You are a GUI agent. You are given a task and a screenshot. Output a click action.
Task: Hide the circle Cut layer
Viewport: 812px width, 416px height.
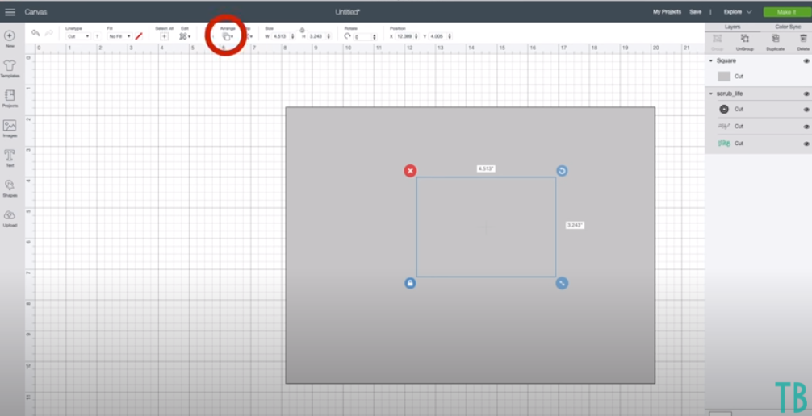[x=806, y=110]
